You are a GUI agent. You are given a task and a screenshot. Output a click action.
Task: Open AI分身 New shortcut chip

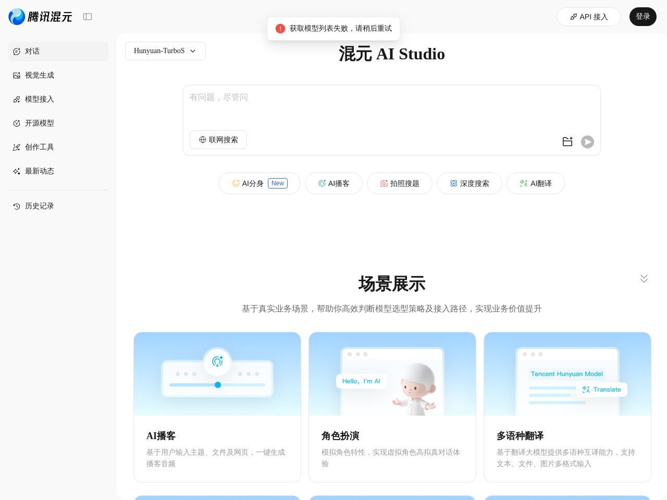tap(260, 183)
